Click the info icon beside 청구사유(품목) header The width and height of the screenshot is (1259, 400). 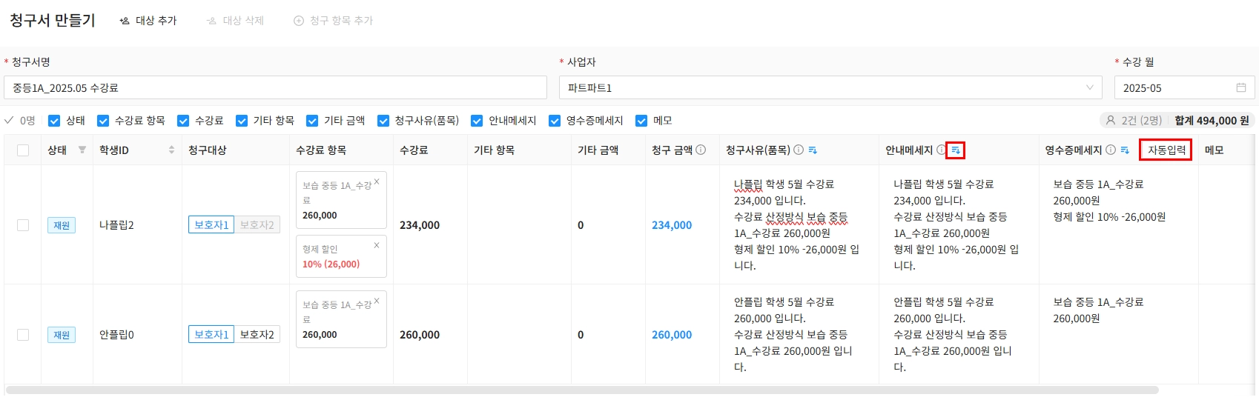tap(799, 150)
